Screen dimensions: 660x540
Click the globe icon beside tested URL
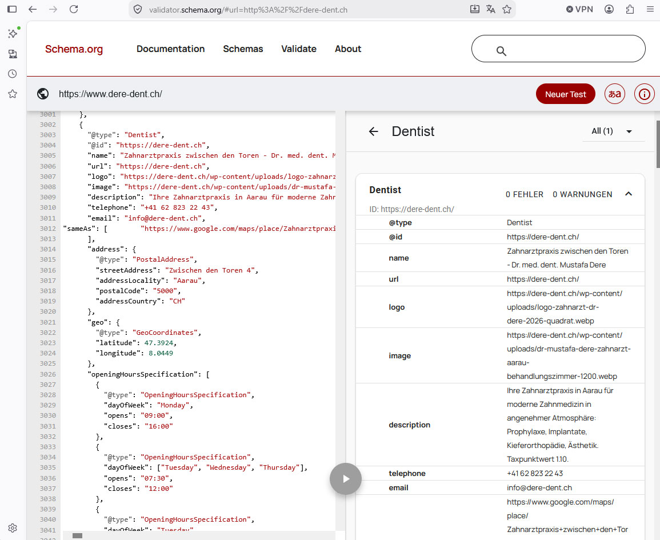click(43, 94)
